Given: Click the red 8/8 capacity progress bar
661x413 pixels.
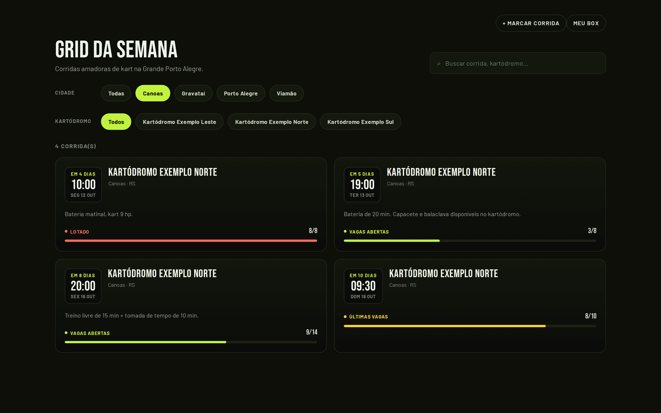Looking at the screenshot, I should click(191, 241).
